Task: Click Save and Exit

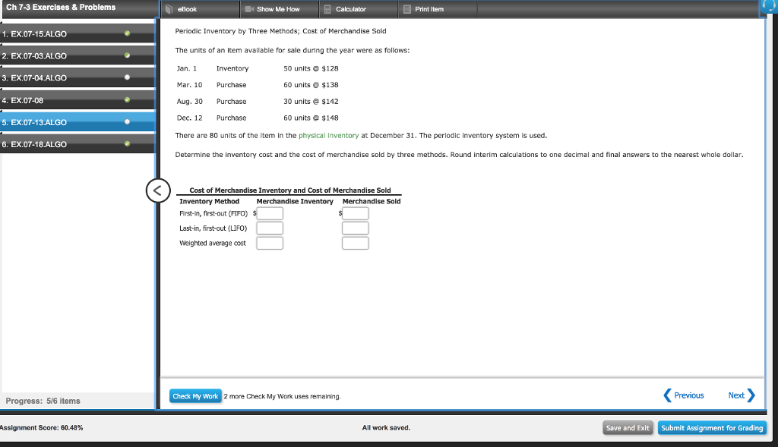Action: (x=628, y=428)
